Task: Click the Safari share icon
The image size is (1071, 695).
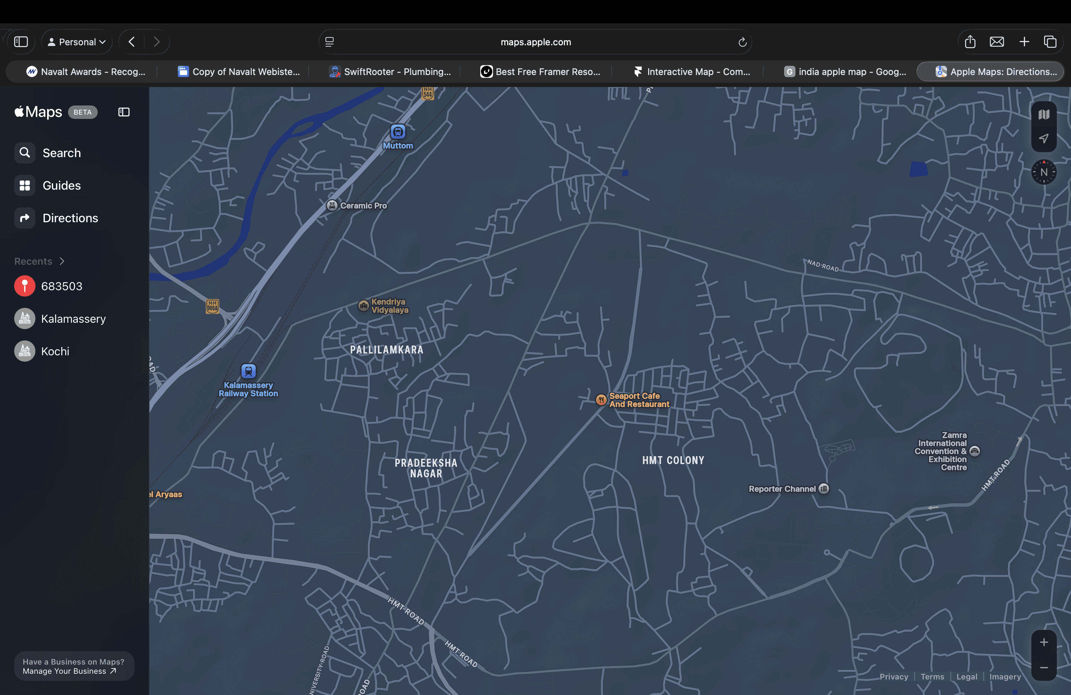Action: click(x=970, y=42)
